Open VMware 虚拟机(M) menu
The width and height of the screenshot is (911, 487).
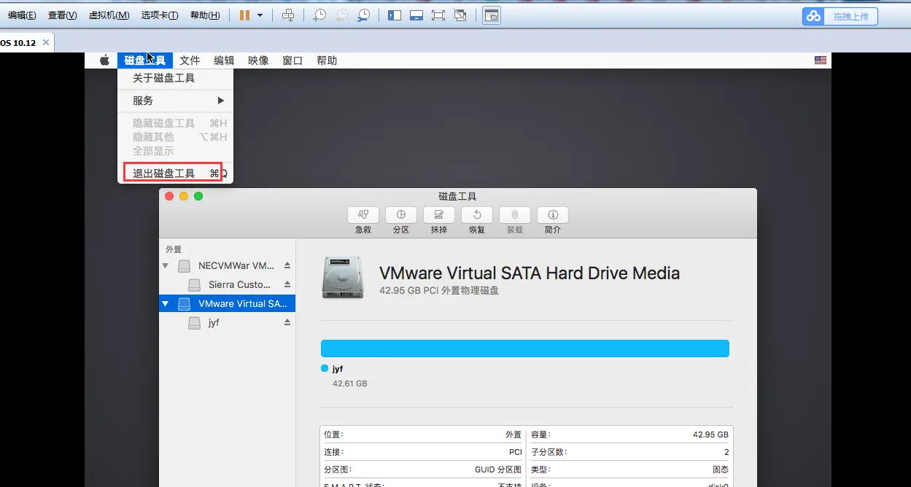point(109,15)
